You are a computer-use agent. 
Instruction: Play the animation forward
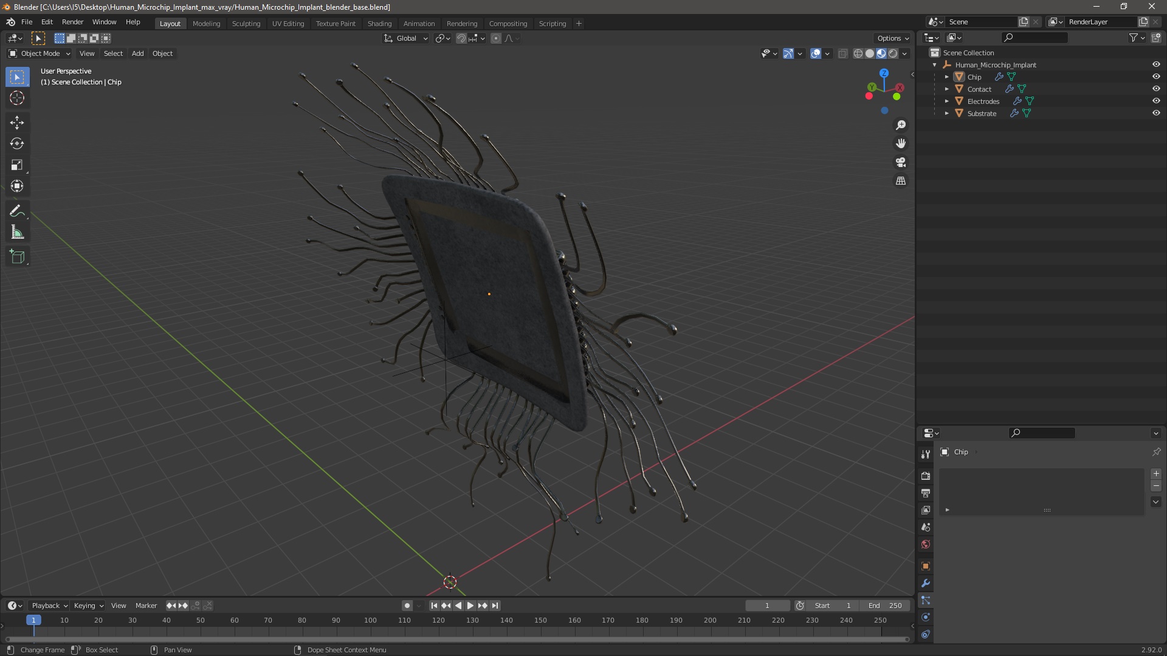tap(470, 606)
